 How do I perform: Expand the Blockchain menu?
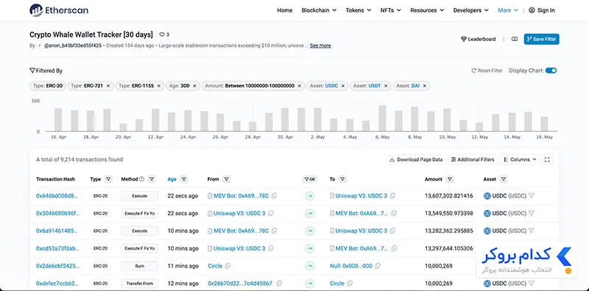pos(319,10)
